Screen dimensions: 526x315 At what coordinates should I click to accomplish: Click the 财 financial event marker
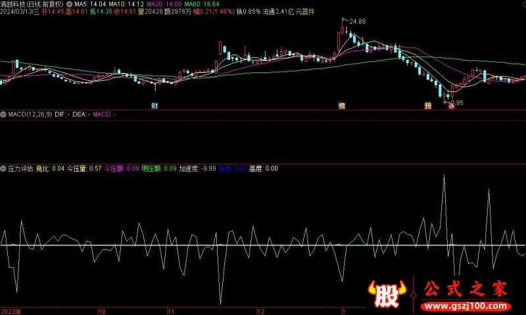155,105
